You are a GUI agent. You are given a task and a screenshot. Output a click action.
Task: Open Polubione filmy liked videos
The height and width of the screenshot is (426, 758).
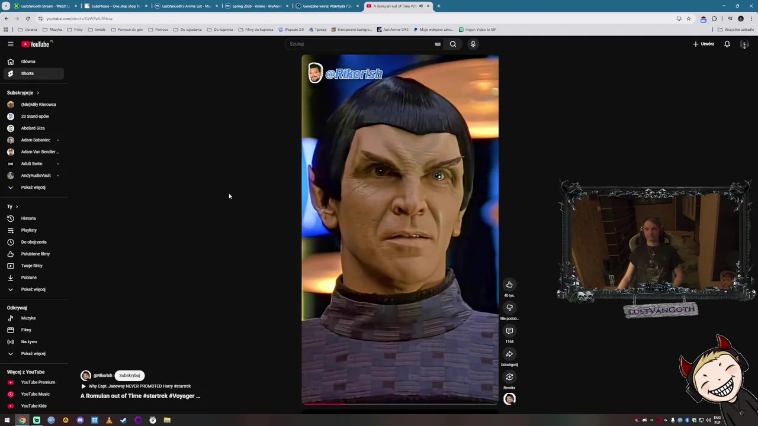[33, 254]
